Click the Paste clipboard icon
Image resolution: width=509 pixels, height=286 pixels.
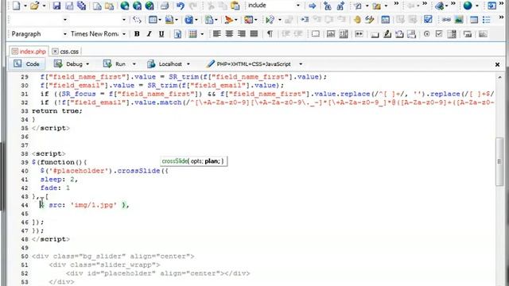[235, 6]
